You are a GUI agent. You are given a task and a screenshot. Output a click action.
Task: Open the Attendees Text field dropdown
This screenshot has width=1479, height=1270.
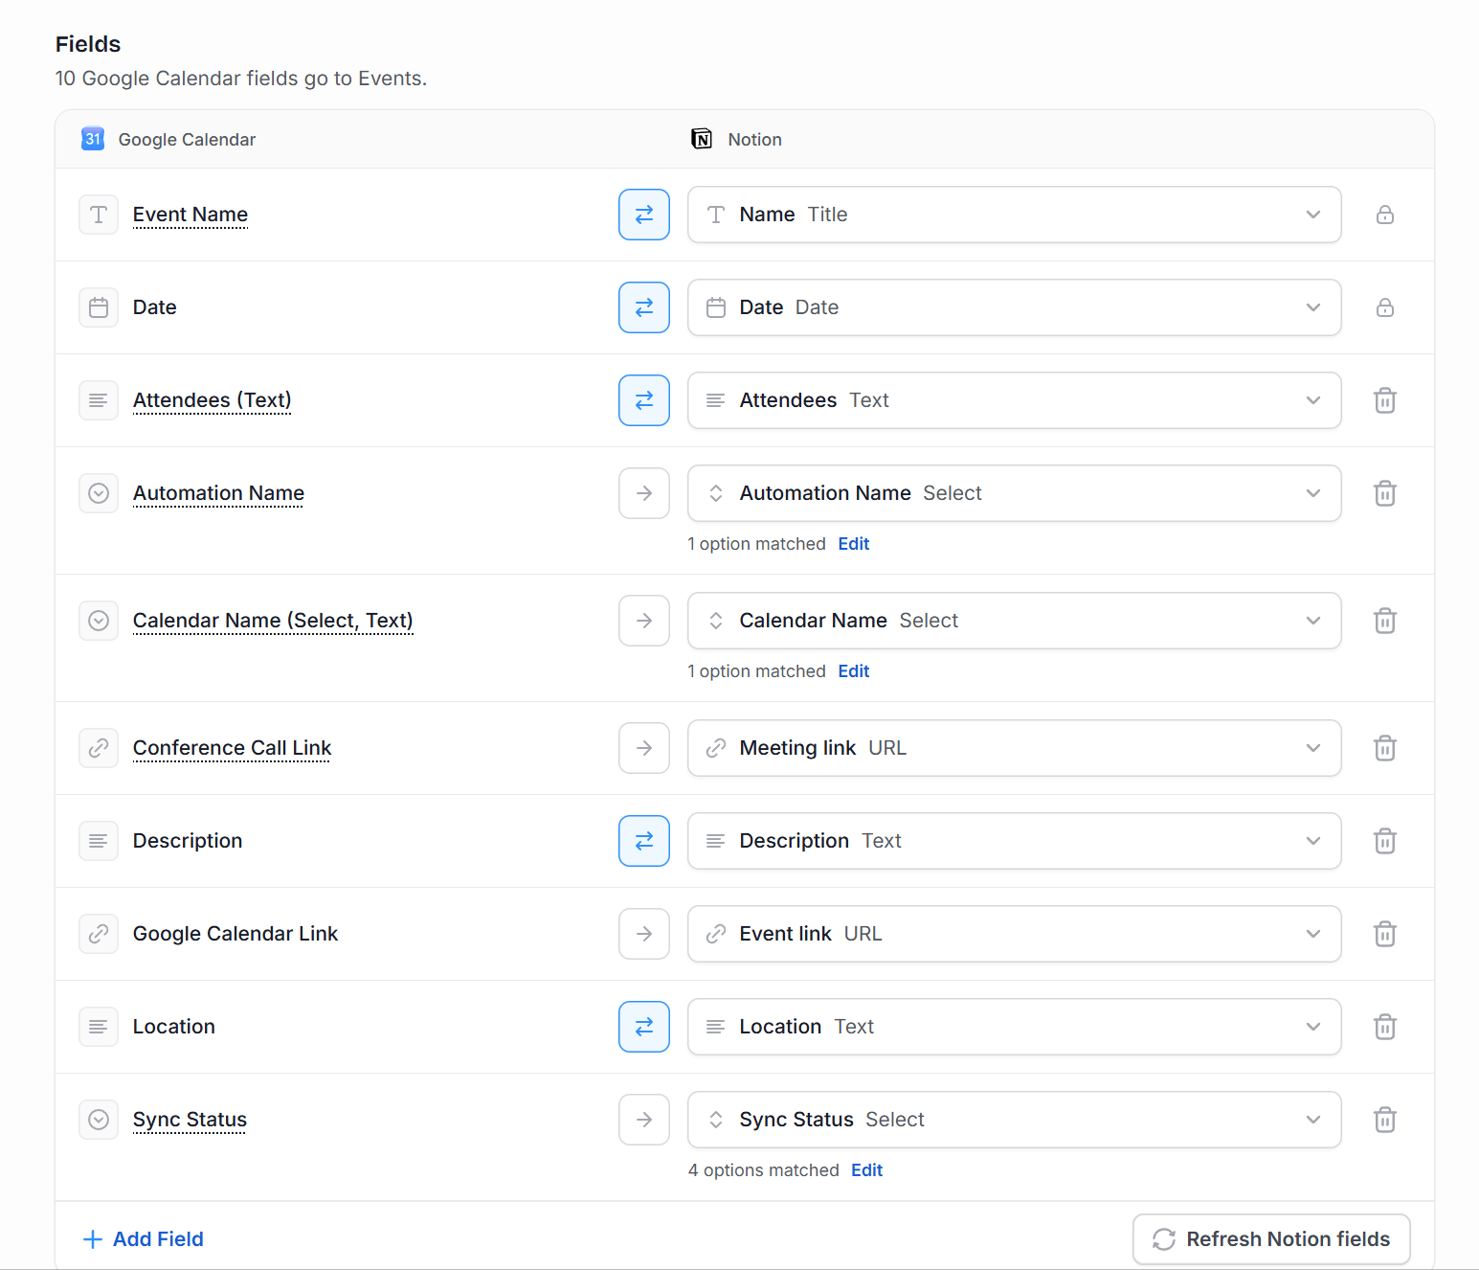1014,400
